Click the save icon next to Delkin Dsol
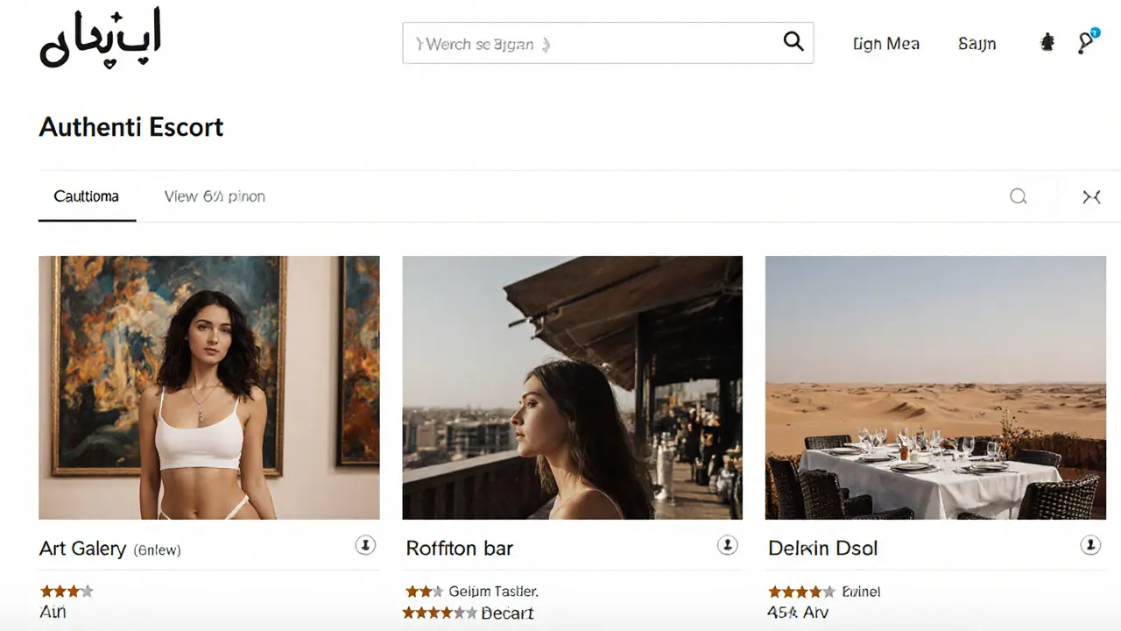This screenshot has height=631, width=1121. click(1091, 544)
